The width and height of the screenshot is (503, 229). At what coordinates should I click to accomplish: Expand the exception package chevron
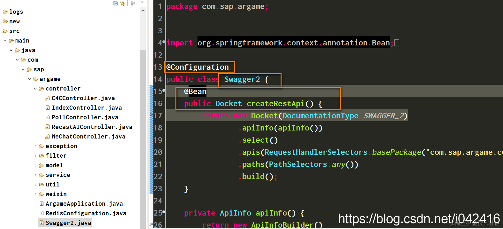(x=35, y=146)
